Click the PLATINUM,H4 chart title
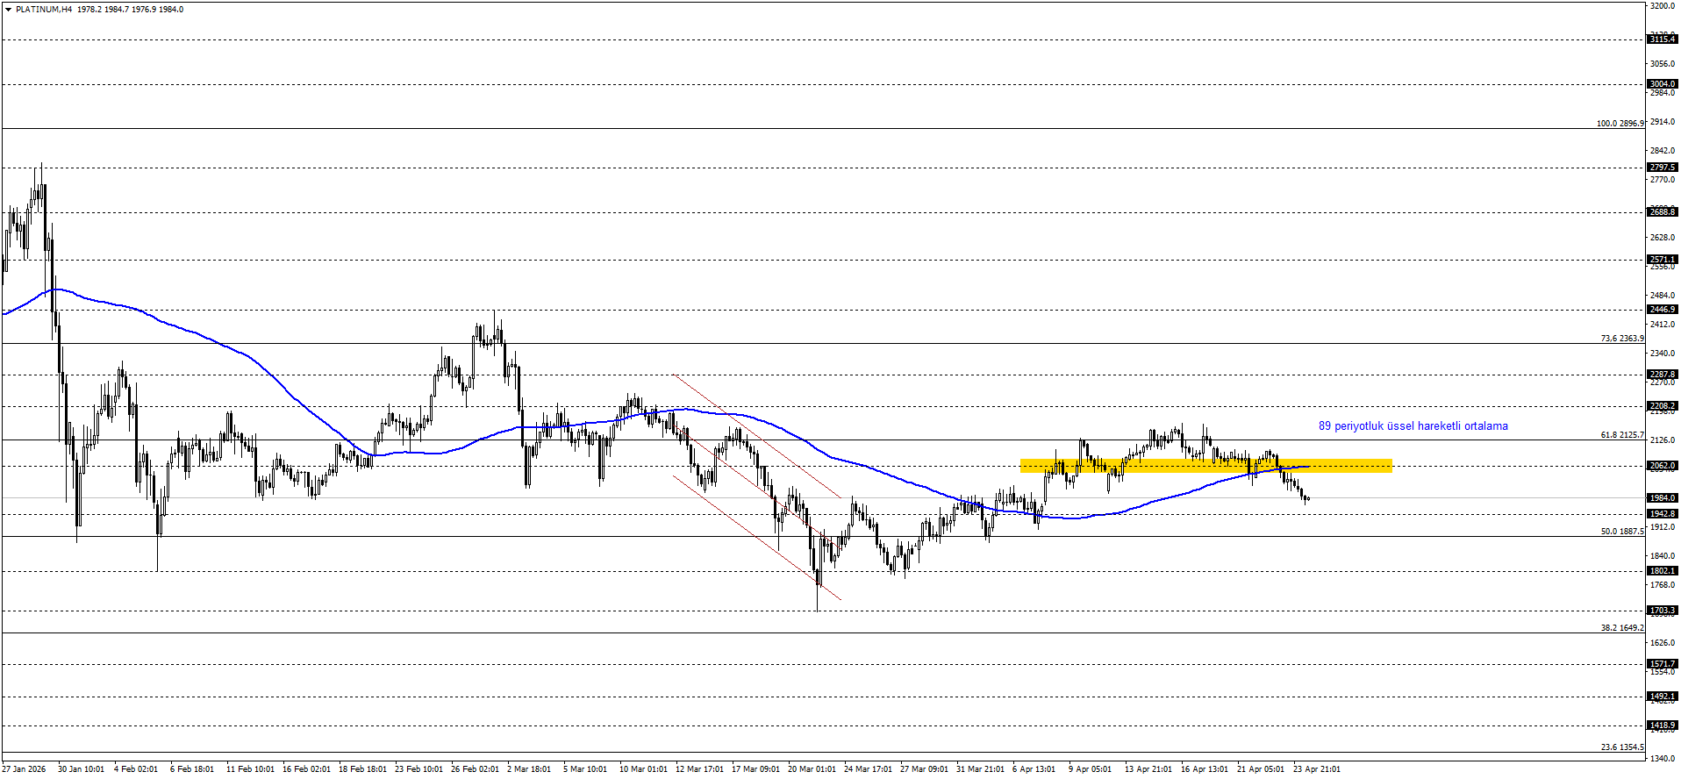 click(44, 10)
